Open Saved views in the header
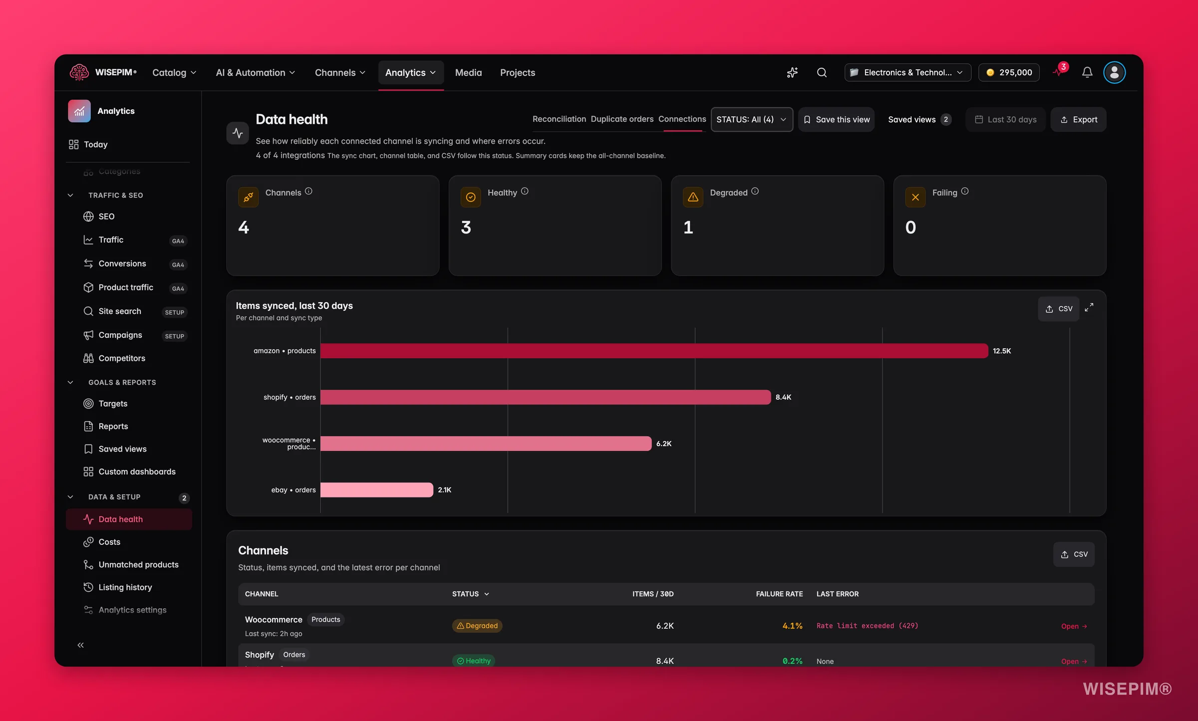1198x721 pixels. [919, 119]
